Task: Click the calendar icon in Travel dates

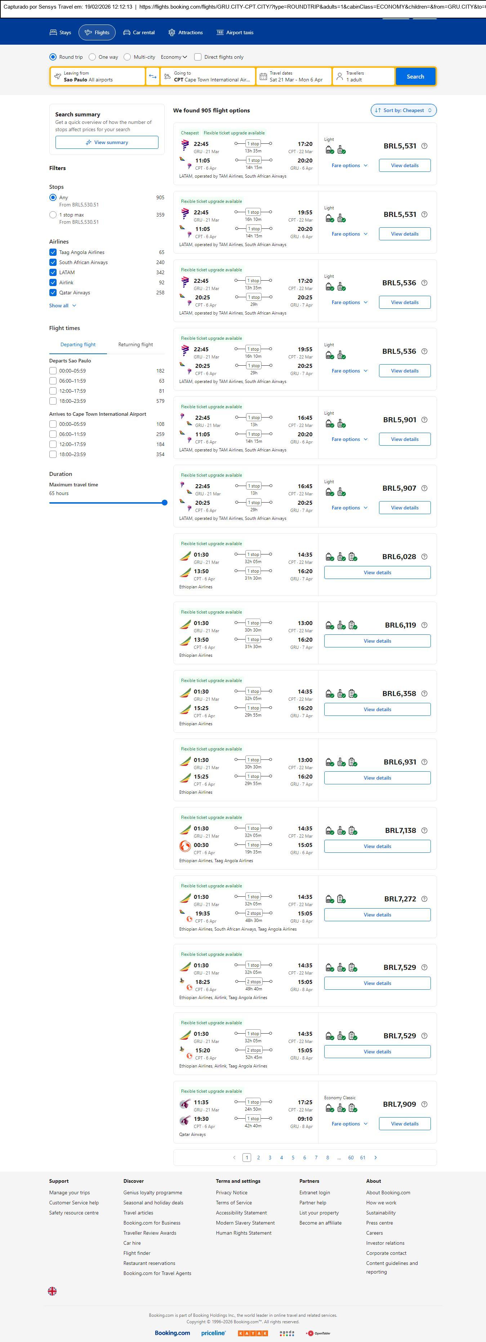Action: point(263,77)
